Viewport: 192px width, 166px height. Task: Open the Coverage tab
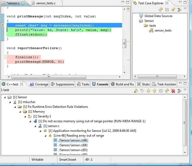(39, 84)
